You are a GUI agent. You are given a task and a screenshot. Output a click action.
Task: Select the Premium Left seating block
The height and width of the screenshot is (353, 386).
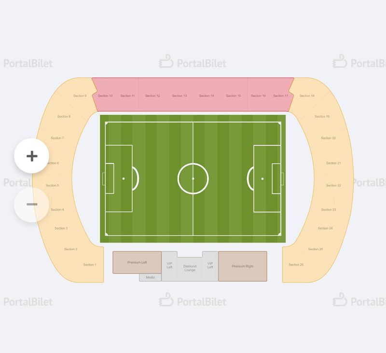[x=137, y=262]
